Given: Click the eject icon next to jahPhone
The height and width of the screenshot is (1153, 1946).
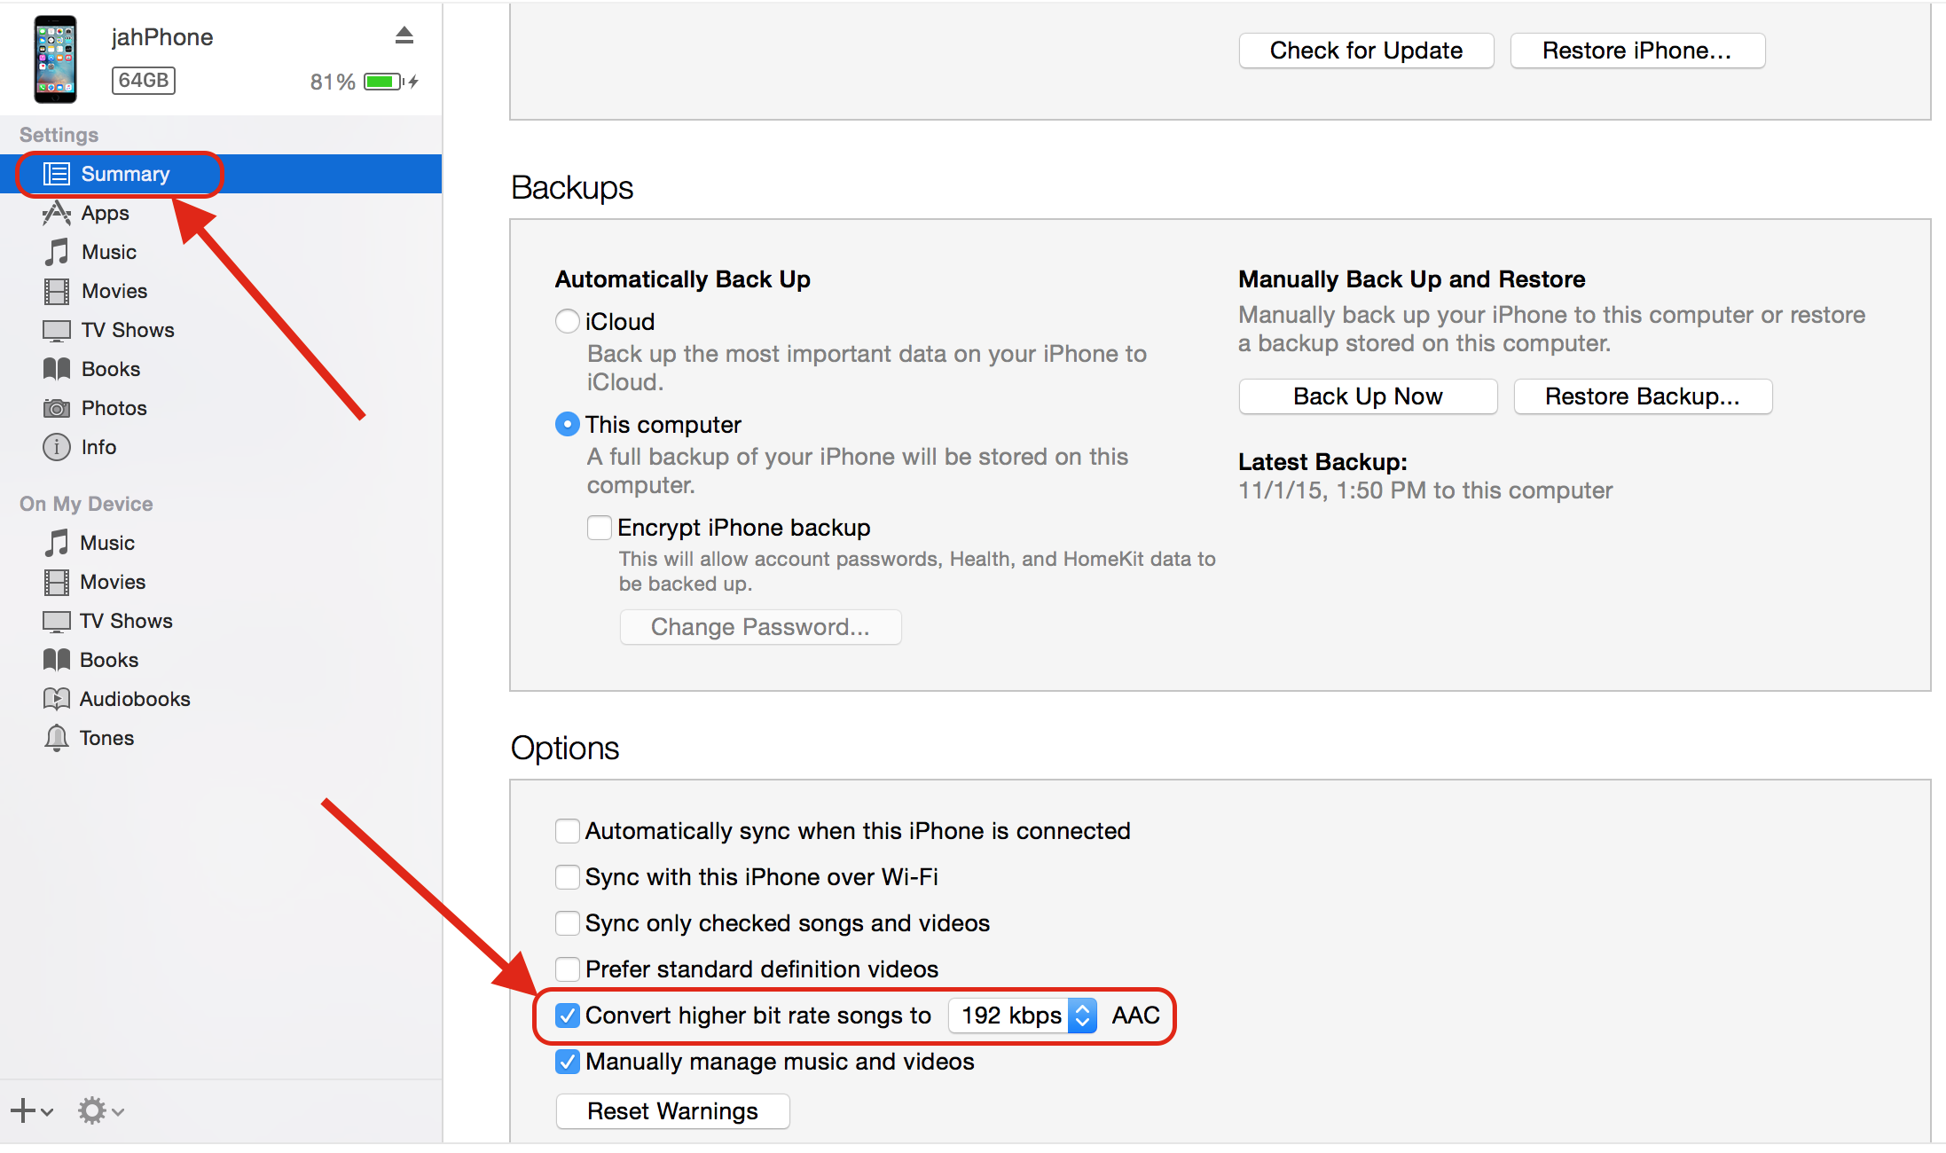Looking at the screenshot, I should tap(404, 35).
